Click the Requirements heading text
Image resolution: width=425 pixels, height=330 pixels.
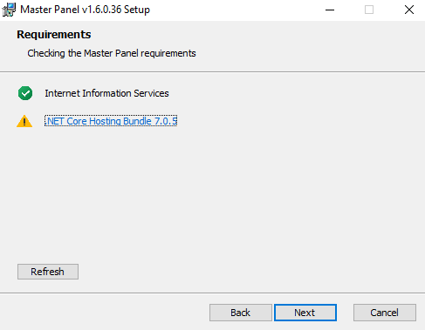(x=54, y=35)
